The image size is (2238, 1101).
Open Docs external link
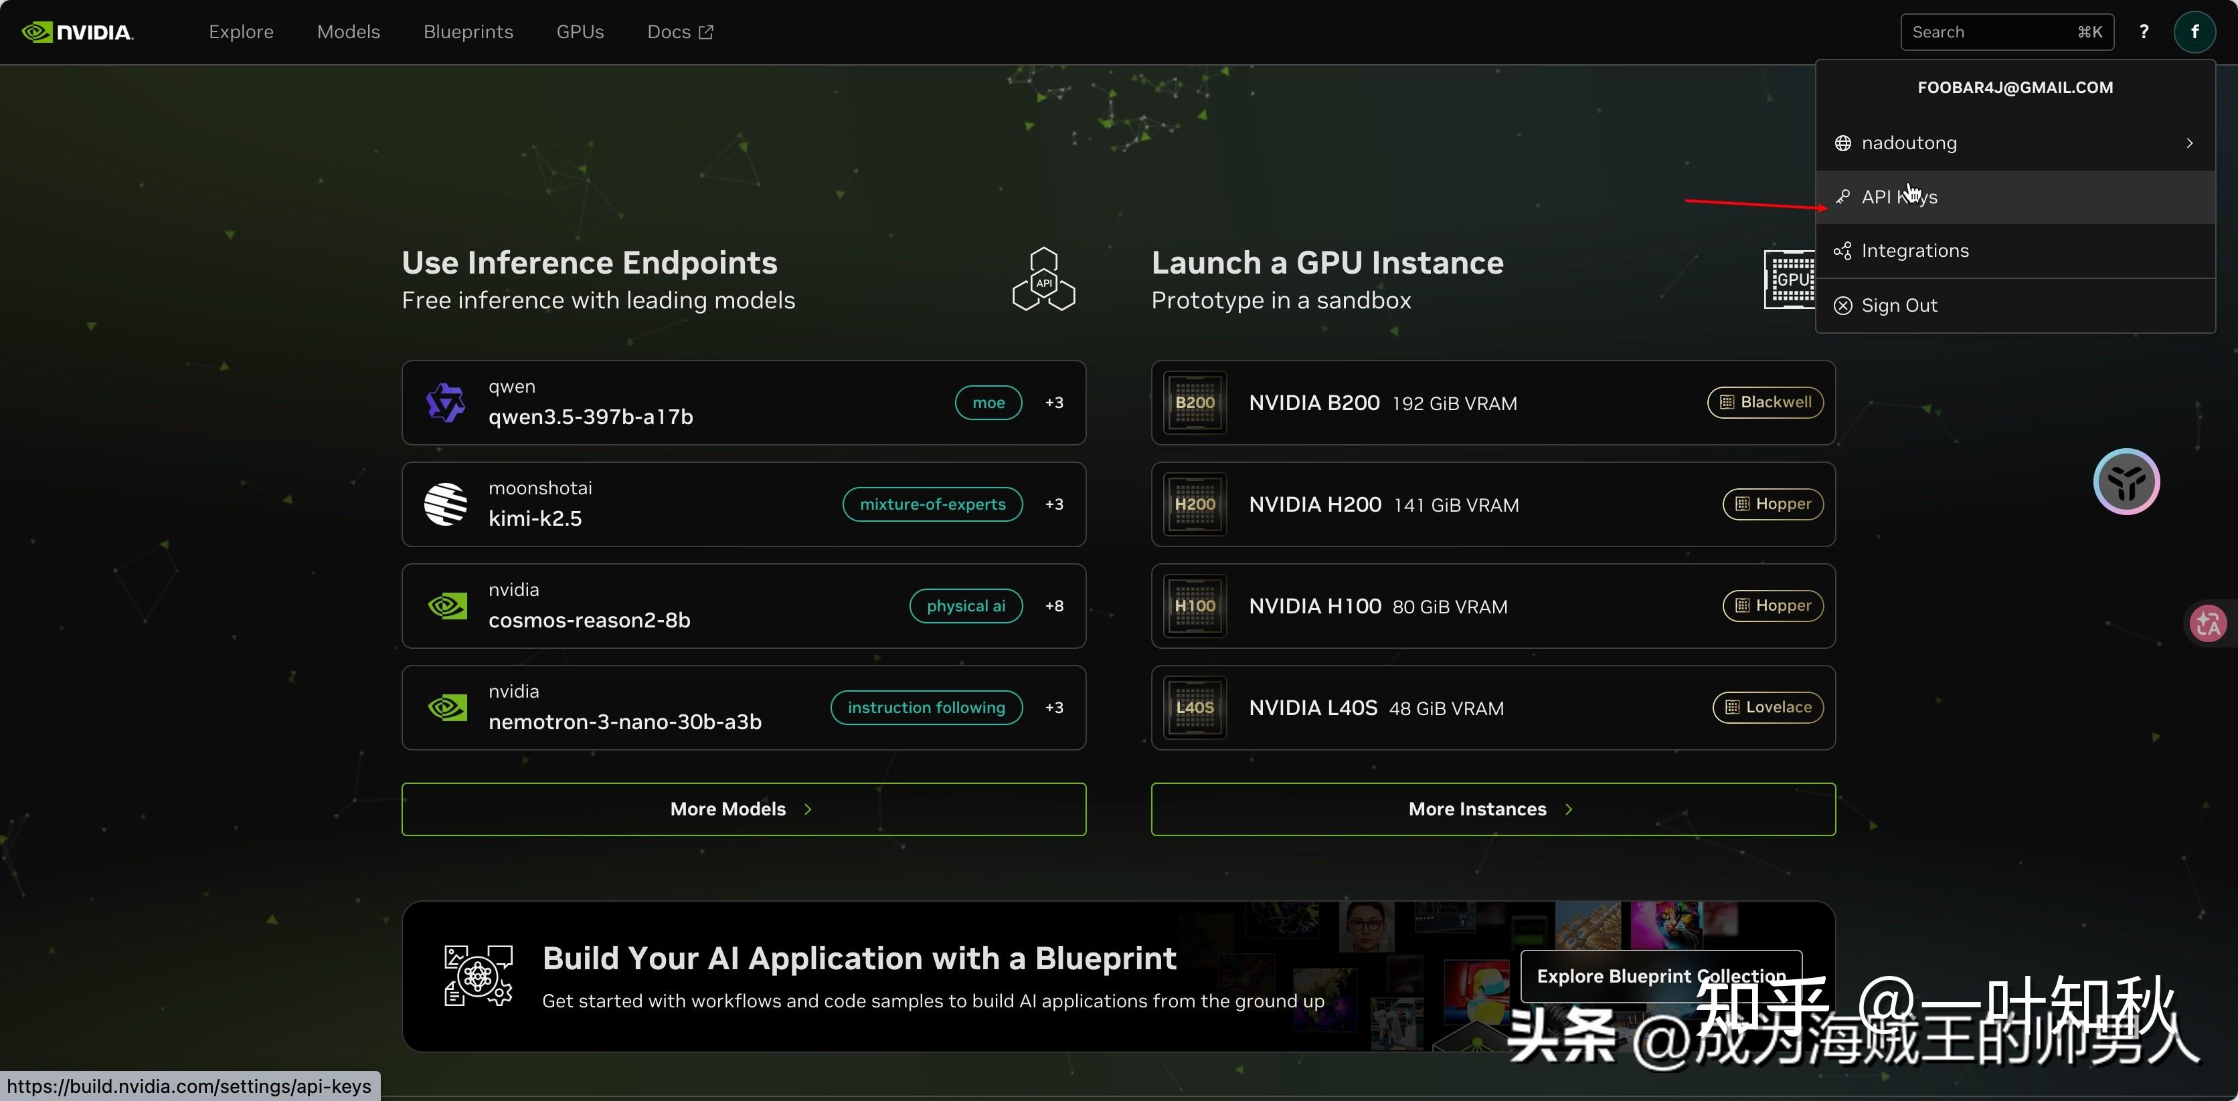pos(679,32)
